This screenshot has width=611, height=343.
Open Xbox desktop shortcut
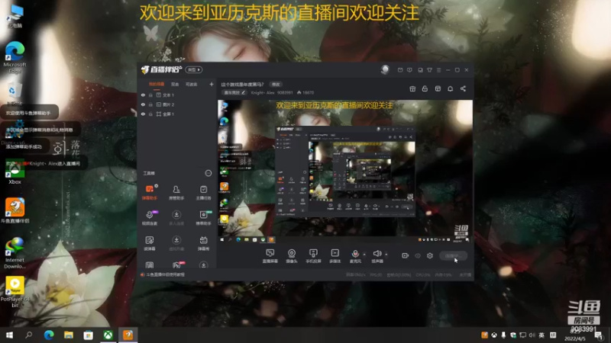[15, 171]
